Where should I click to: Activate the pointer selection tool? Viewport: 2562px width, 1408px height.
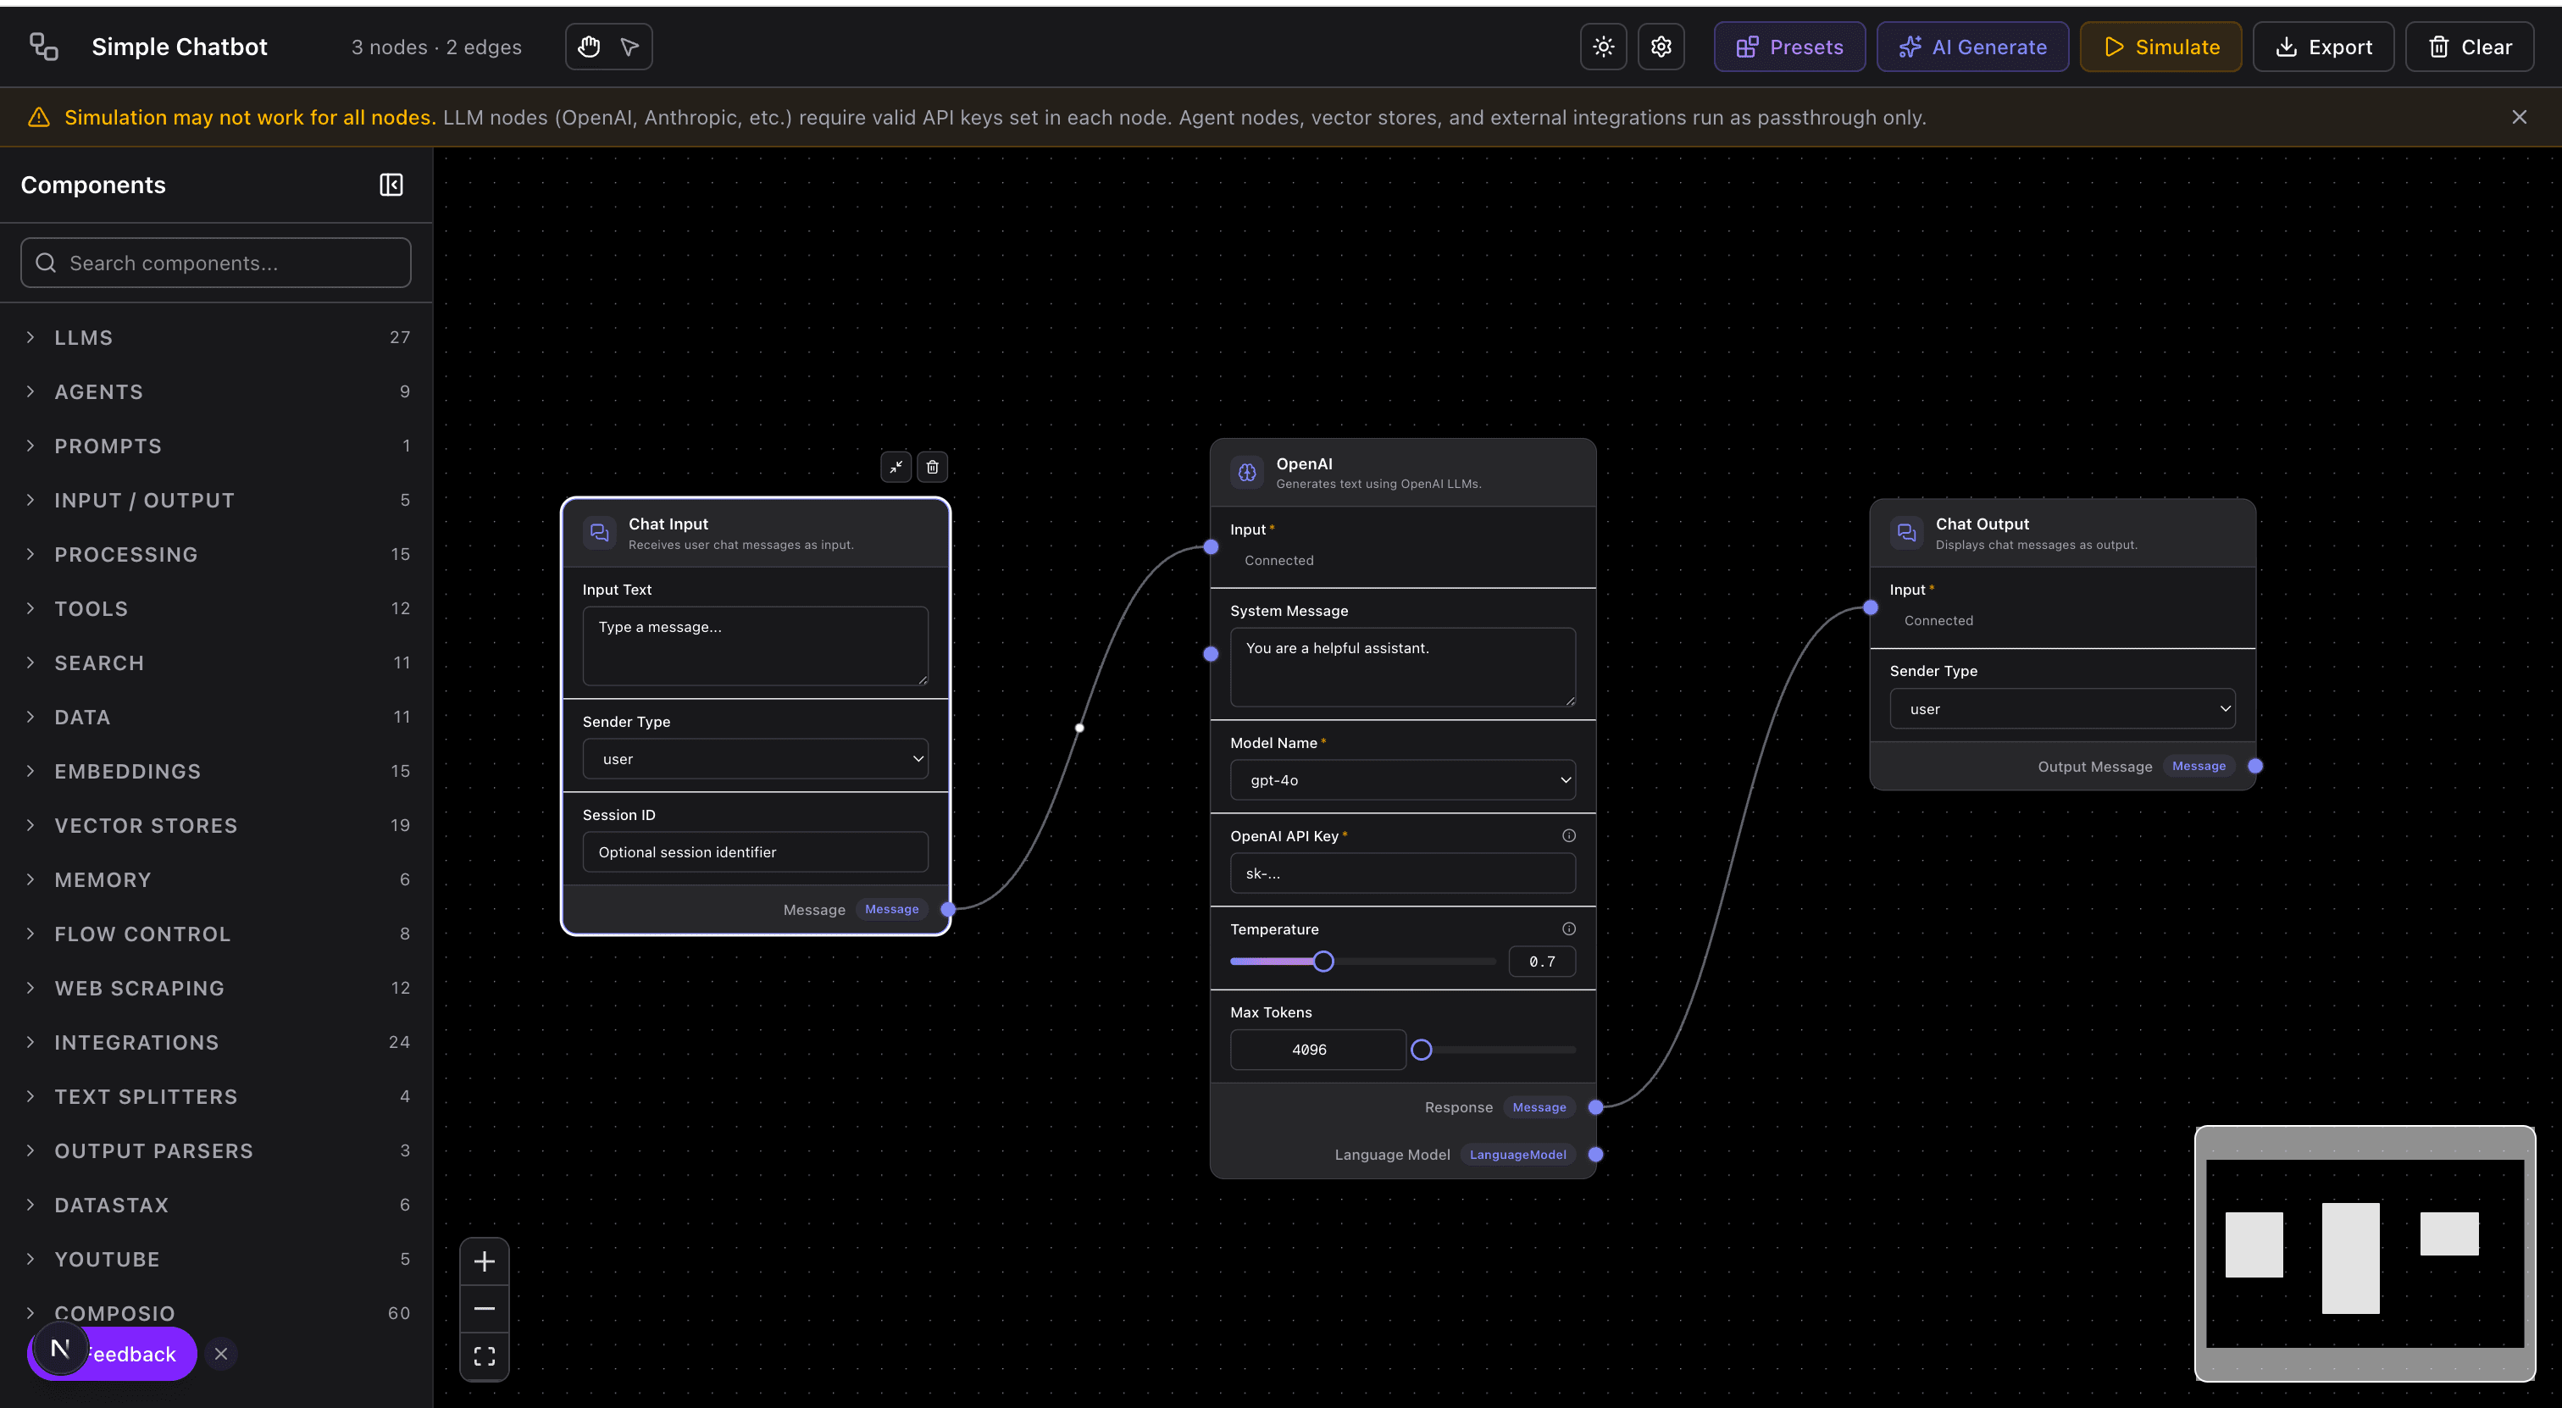pos(628,47)
